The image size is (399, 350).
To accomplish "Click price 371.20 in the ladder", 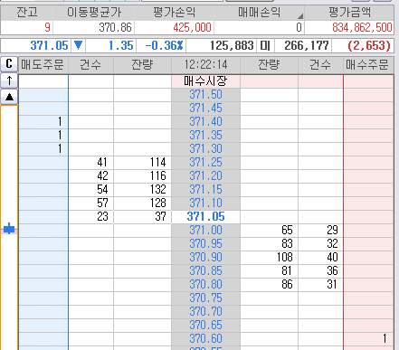I will click(205, 176).
